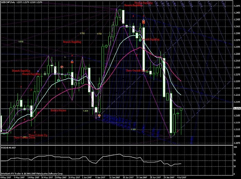Screen dimensions: 241x179
Task: Click the orange circled 7 marker near 6 Jun
Action: [x=99, y=115]
